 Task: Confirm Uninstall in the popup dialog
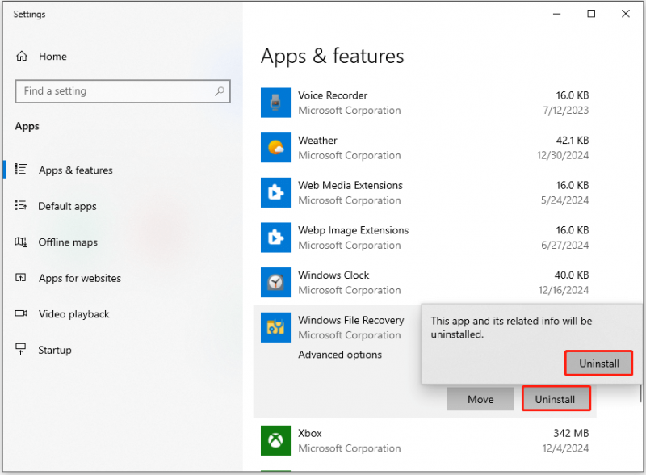pyautogui.click(x=598, y=364)
